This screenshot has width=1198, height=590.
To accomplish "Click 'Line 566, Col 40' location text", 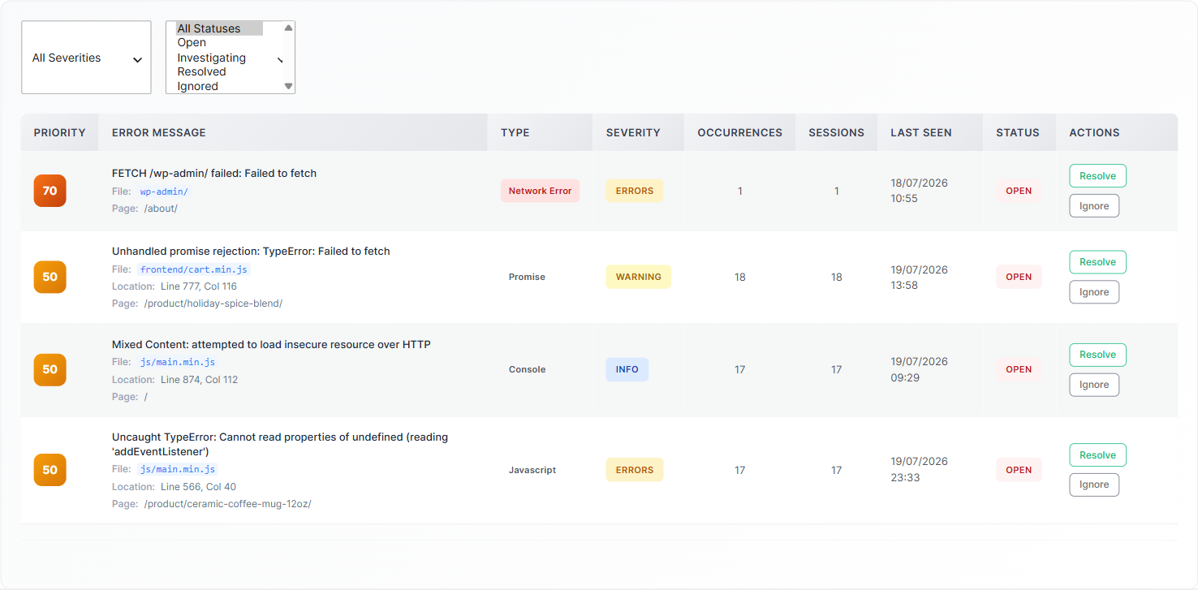I will coord(198,487).
